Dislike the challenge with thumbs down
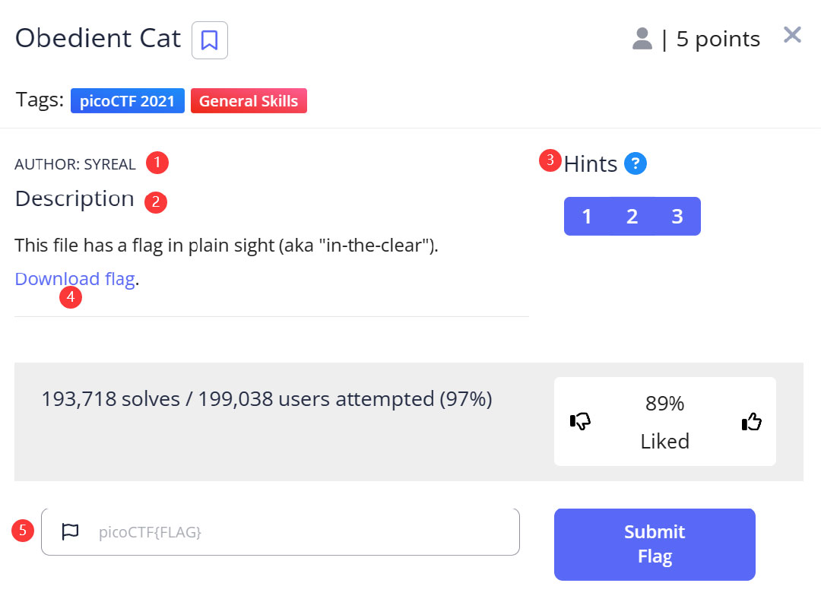The image size is (821, 596). (581, 422)
